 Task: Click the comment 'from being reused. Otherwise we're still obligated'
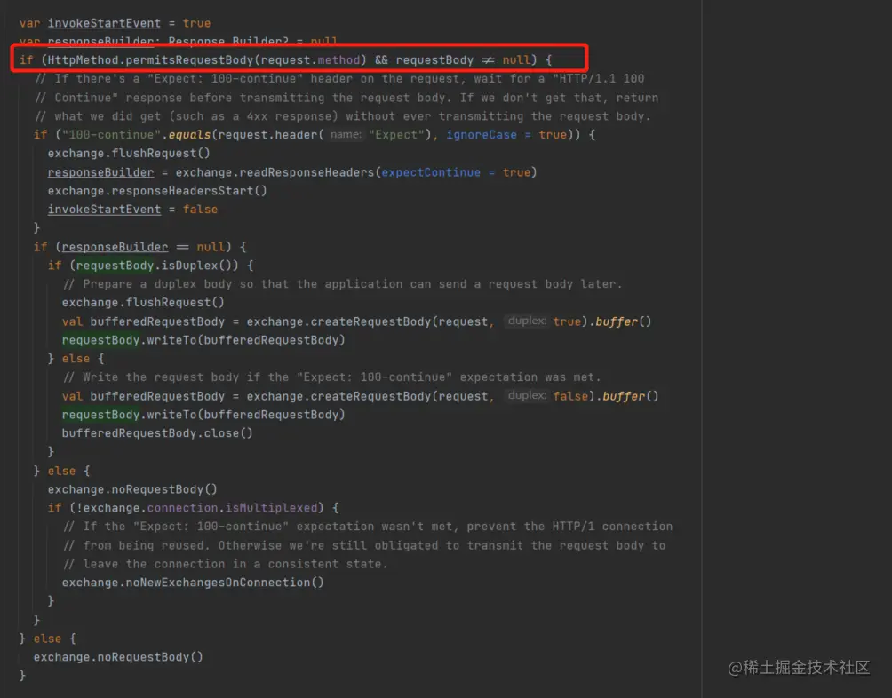coord(364,545)
